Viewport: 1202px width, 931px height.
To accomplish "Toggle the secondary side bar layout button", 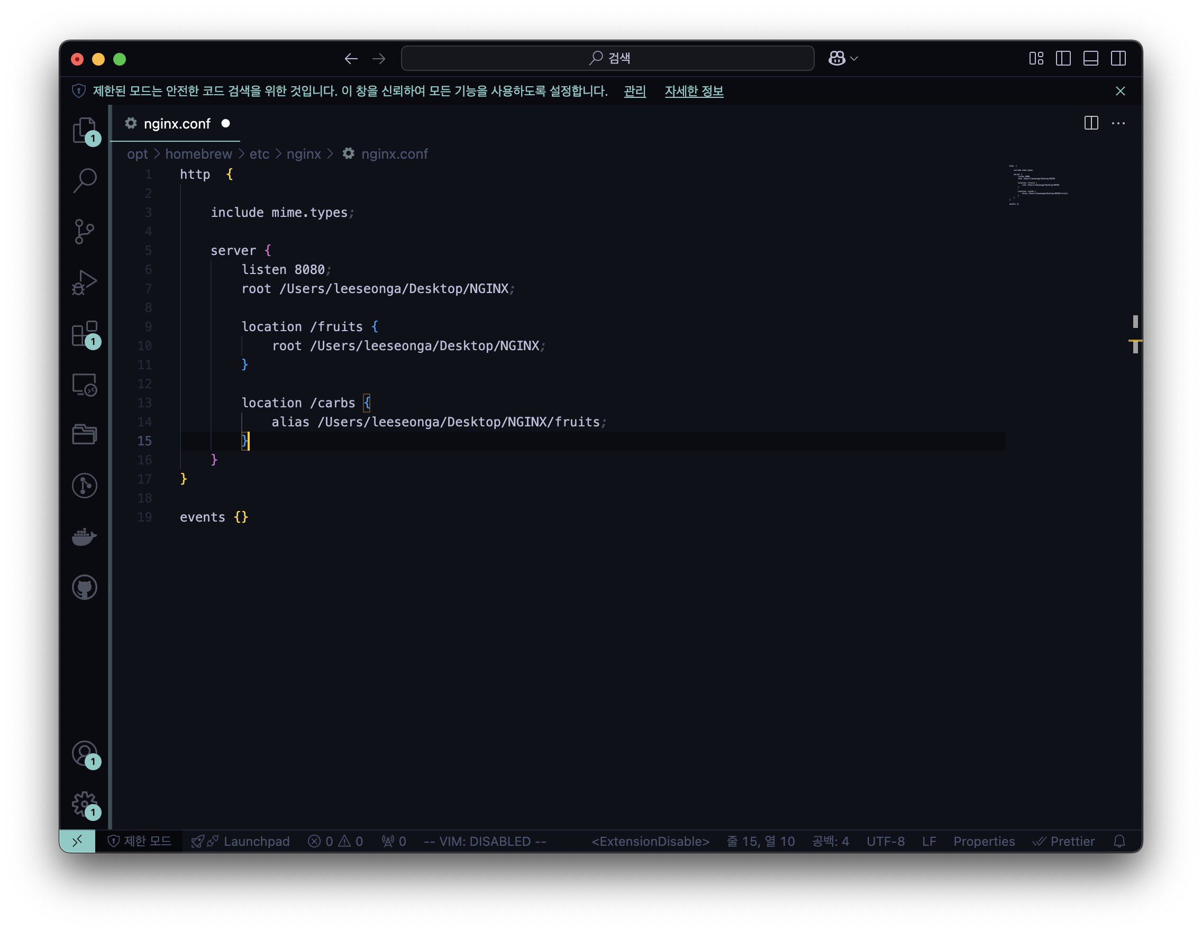I will [x=1118, y=58].
